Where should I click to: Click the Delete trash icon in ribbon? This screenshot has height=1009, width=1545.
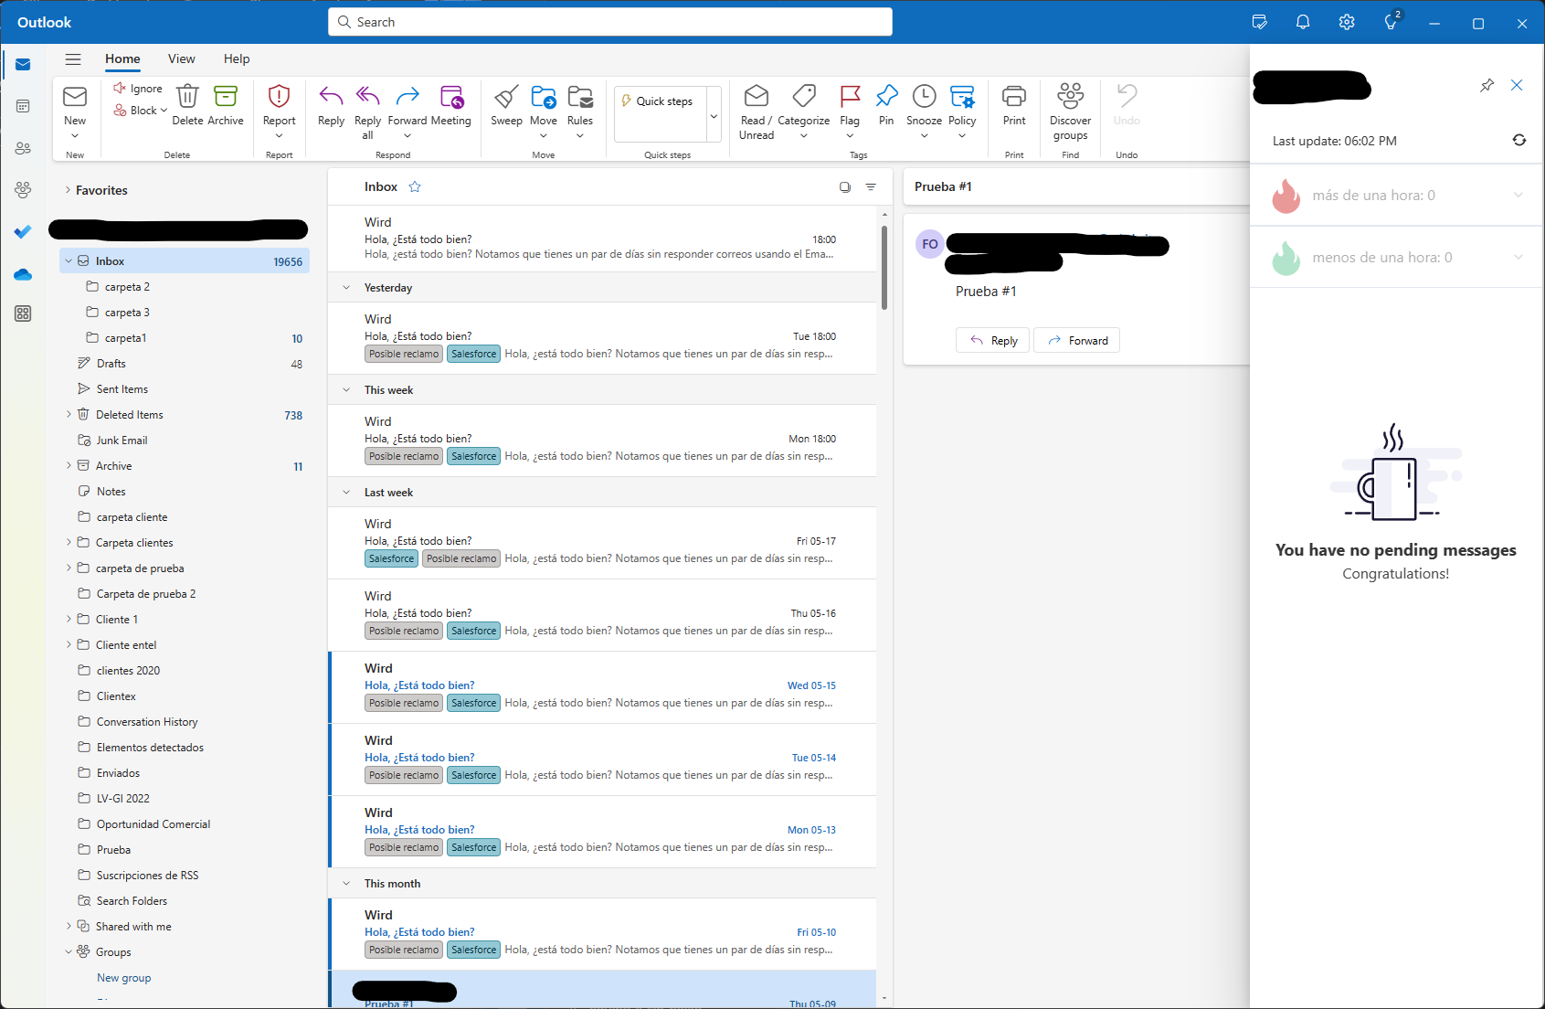(x=187, y=96)
